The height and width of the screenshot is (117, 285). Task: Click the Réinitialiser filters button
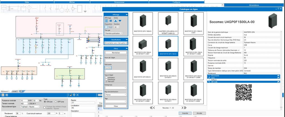coord(116,53)
